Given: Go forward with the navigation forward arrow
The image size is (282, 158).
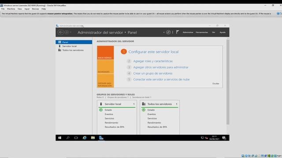Looking at the screenshot, I should [67, 32].
